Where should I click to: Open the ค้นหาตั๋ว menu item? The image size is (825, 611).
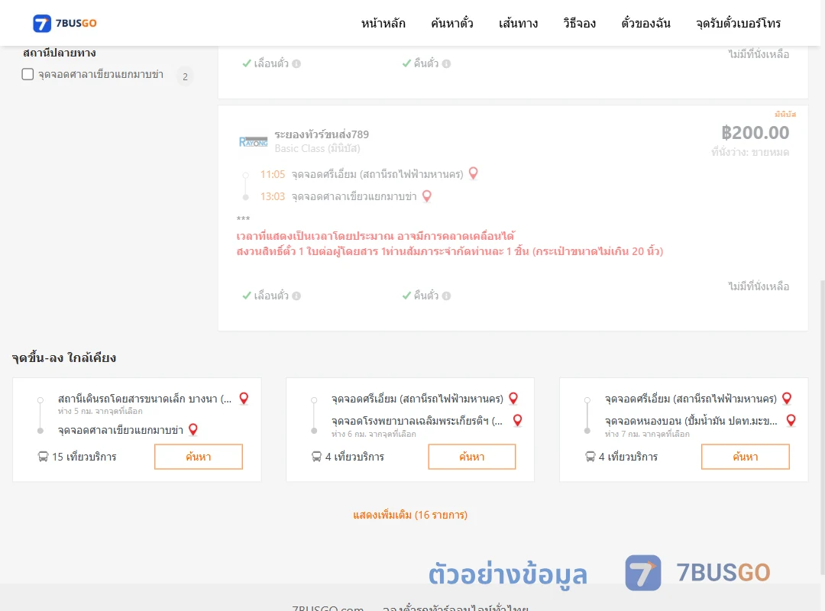452,23
